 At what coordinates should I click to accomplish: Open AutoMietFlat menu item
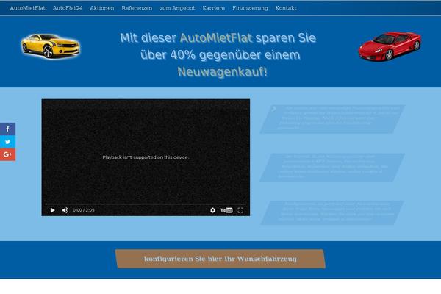(28, 8)
